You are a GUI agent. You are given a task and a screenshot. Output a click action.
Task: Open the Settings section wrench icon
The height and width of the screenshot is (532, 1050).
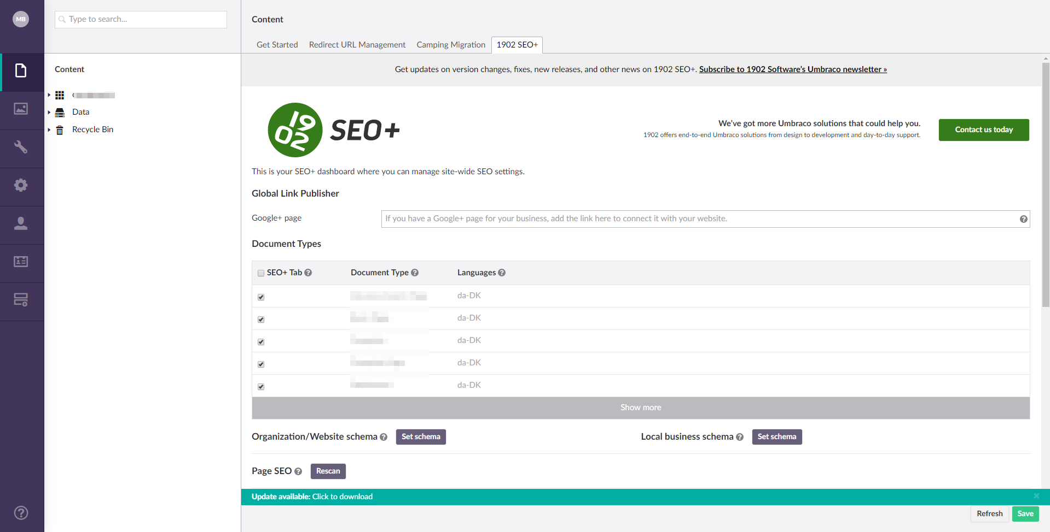[x=21, y=147]
